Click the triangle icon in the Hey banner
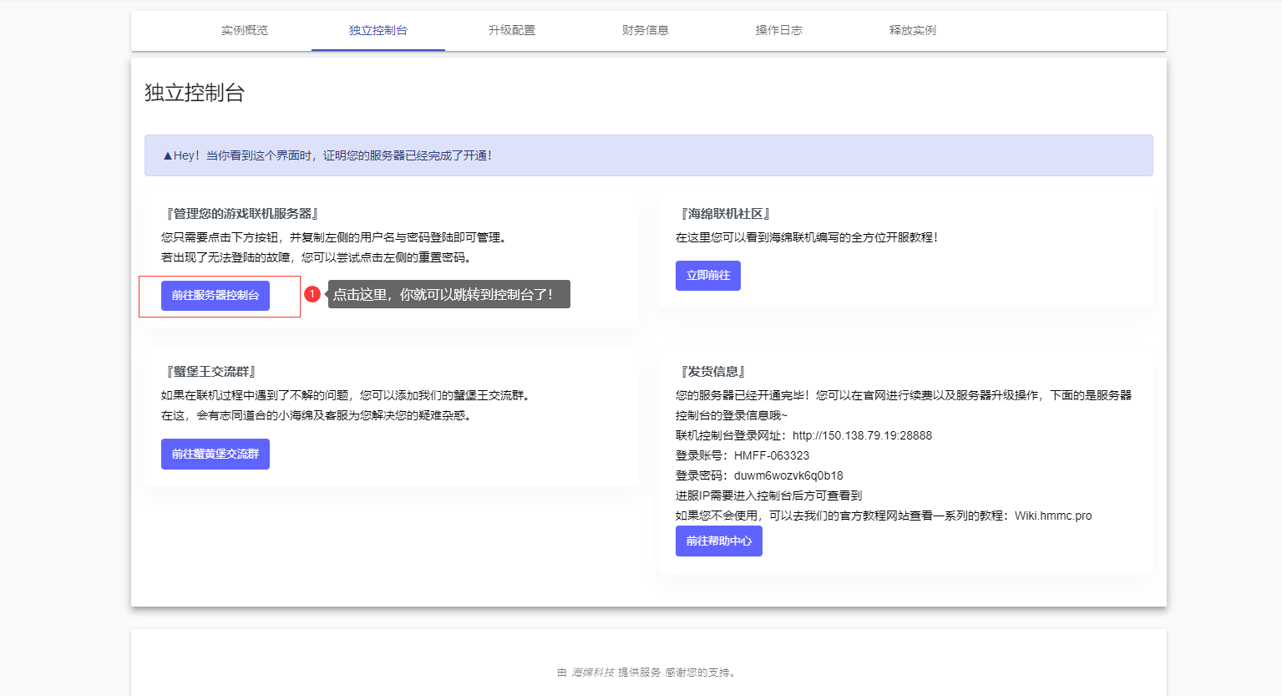This screenshot has width=1282, height=696. coord(167,156)
